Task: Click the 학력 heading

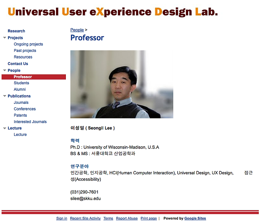Action: (75, 141)
